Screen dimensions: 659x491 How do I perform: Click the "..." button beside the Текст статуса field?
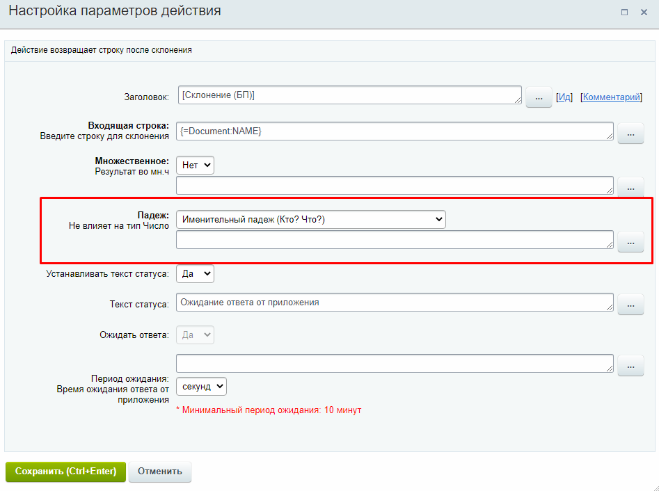[x=630, y=304]
